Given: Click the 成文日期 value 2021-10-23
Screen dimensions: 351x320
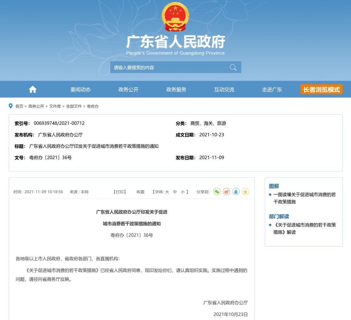Looking at the screenshot, I should click(x=212, y=135).
